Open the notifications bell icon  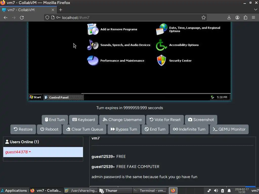pyautogui.click(x=229, y=191)
